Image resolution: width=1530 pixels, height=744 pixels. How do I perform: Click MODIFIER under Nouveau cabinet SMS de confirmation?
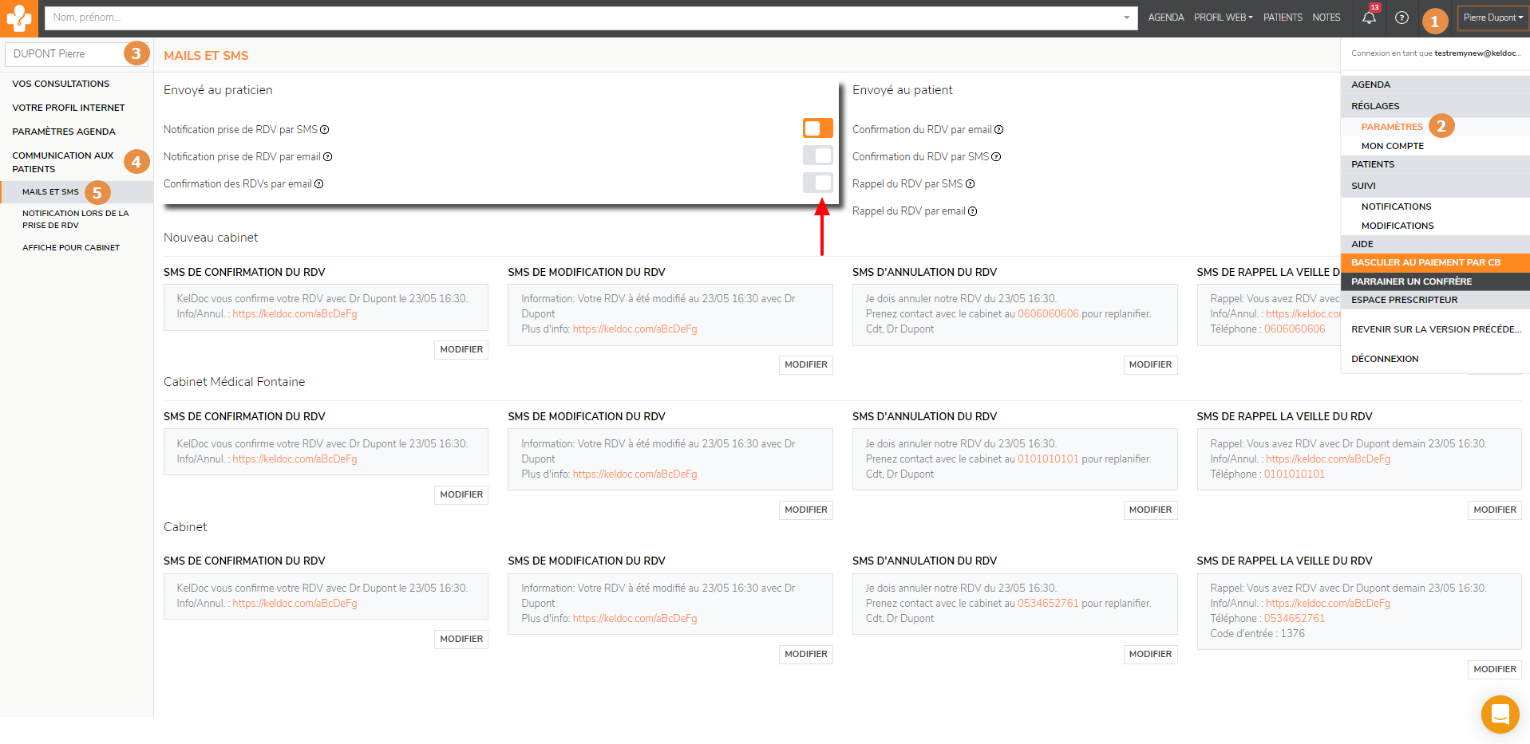coord(461,349)
